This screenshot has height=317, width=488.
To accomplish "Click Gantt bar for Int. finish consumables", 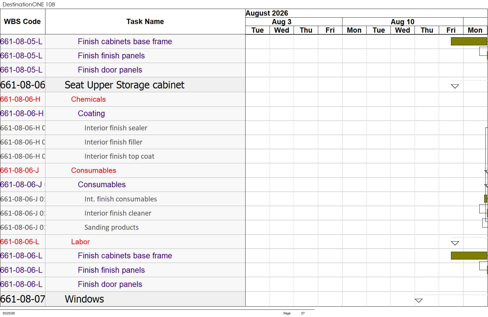I will (486, 199).
